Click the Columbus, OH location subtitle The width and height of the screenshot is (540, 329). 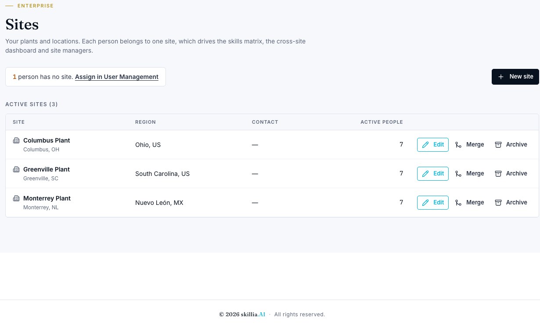[41, 150]
